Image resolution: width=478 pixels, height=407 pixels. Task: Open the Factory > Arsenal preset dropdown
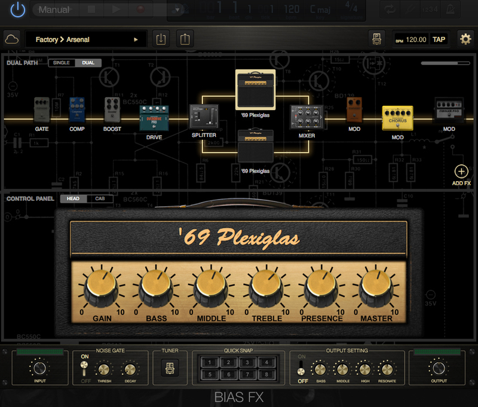tap(86, 39)
